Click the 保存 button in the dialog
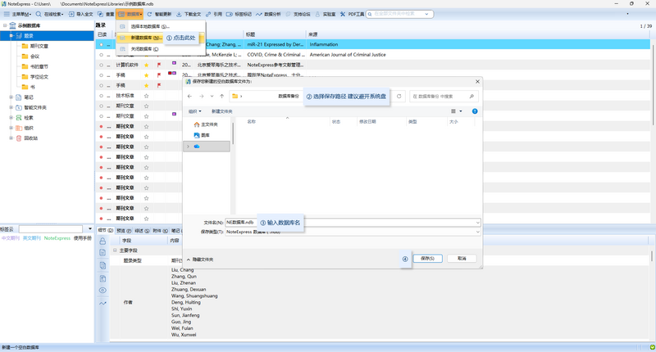 click(427, 259)
